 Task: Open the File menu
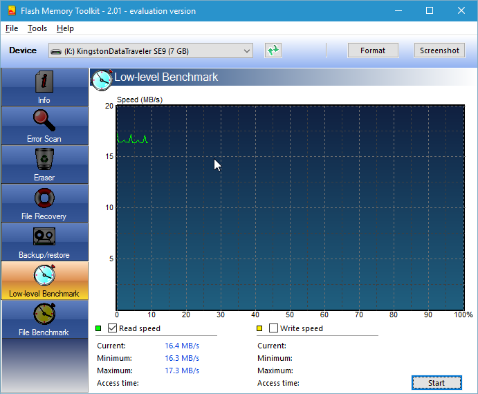click(12, 28)
